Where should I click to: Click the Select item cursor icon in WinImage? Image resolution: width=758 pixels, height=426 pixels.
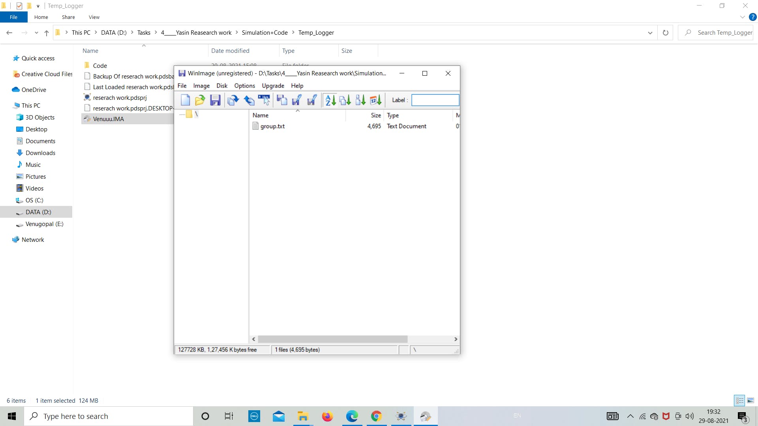(264, 100)
